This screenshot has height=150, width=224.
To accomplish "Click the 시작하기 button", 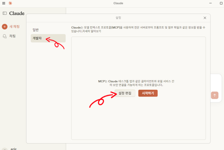I will (x=148, y=93).
